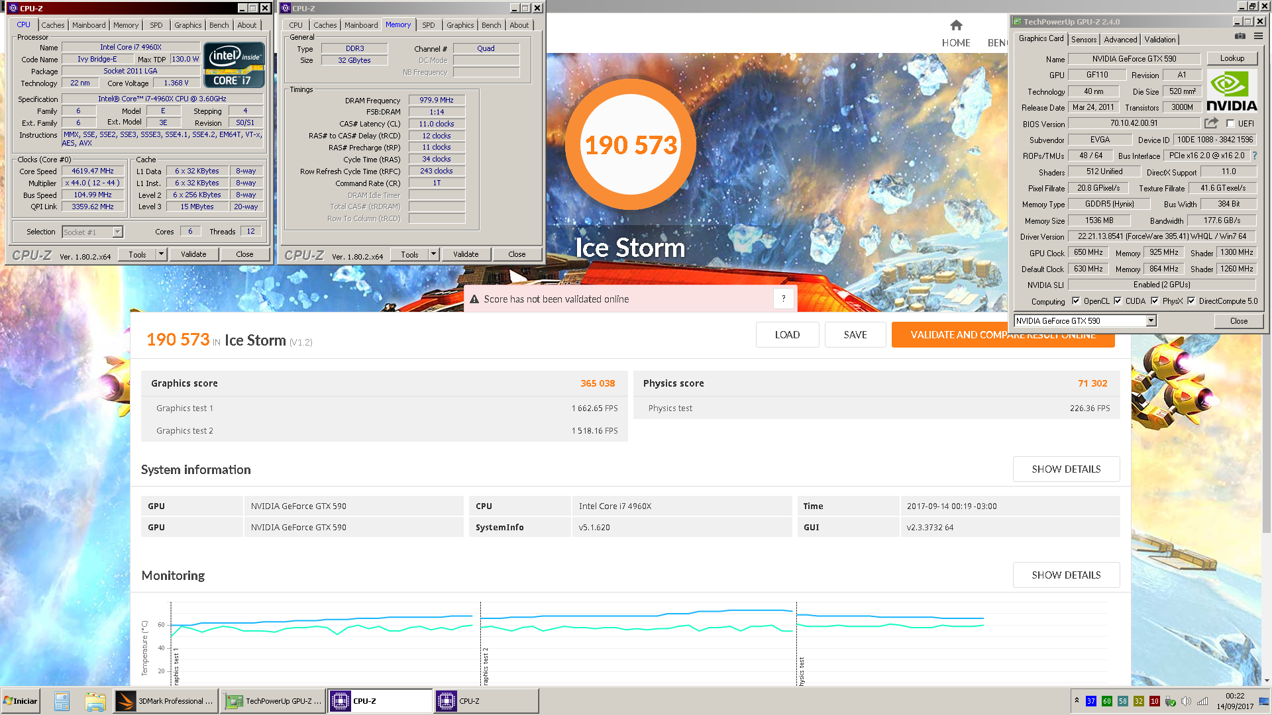Open the GPU-Z hamburger menu
The width and height of the screenshot is (1272, 715).
pos(1258,36)
